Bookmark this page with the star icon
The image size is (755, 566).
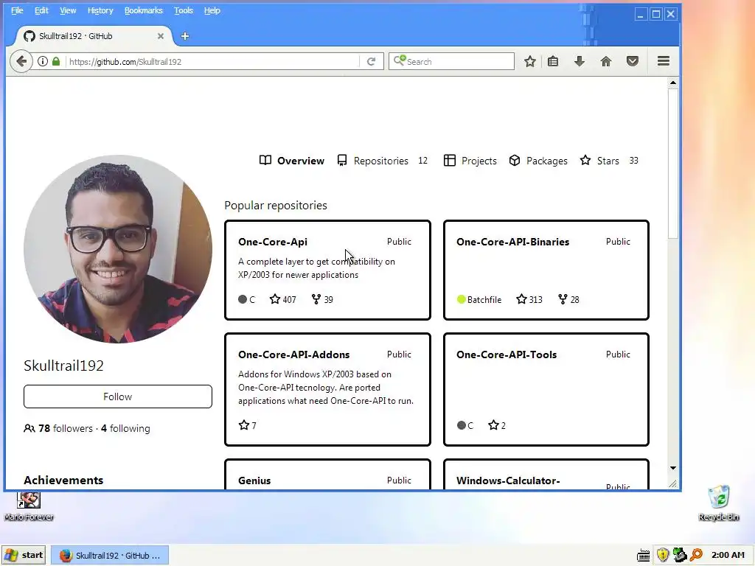529,62
